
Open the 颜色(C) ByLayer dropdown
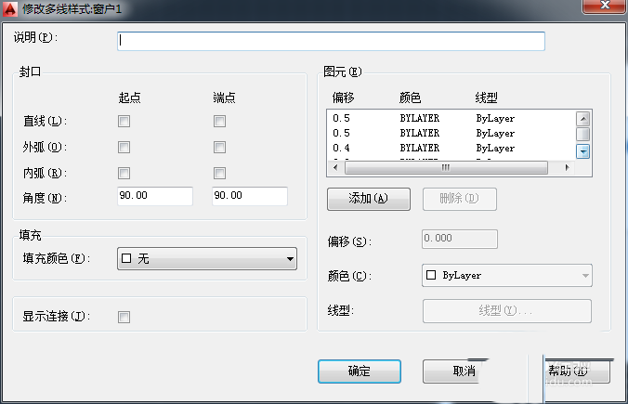click(506, 276)
